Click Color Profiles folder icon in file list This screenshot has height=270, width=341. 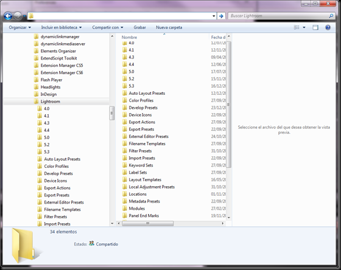pos(125,100)
